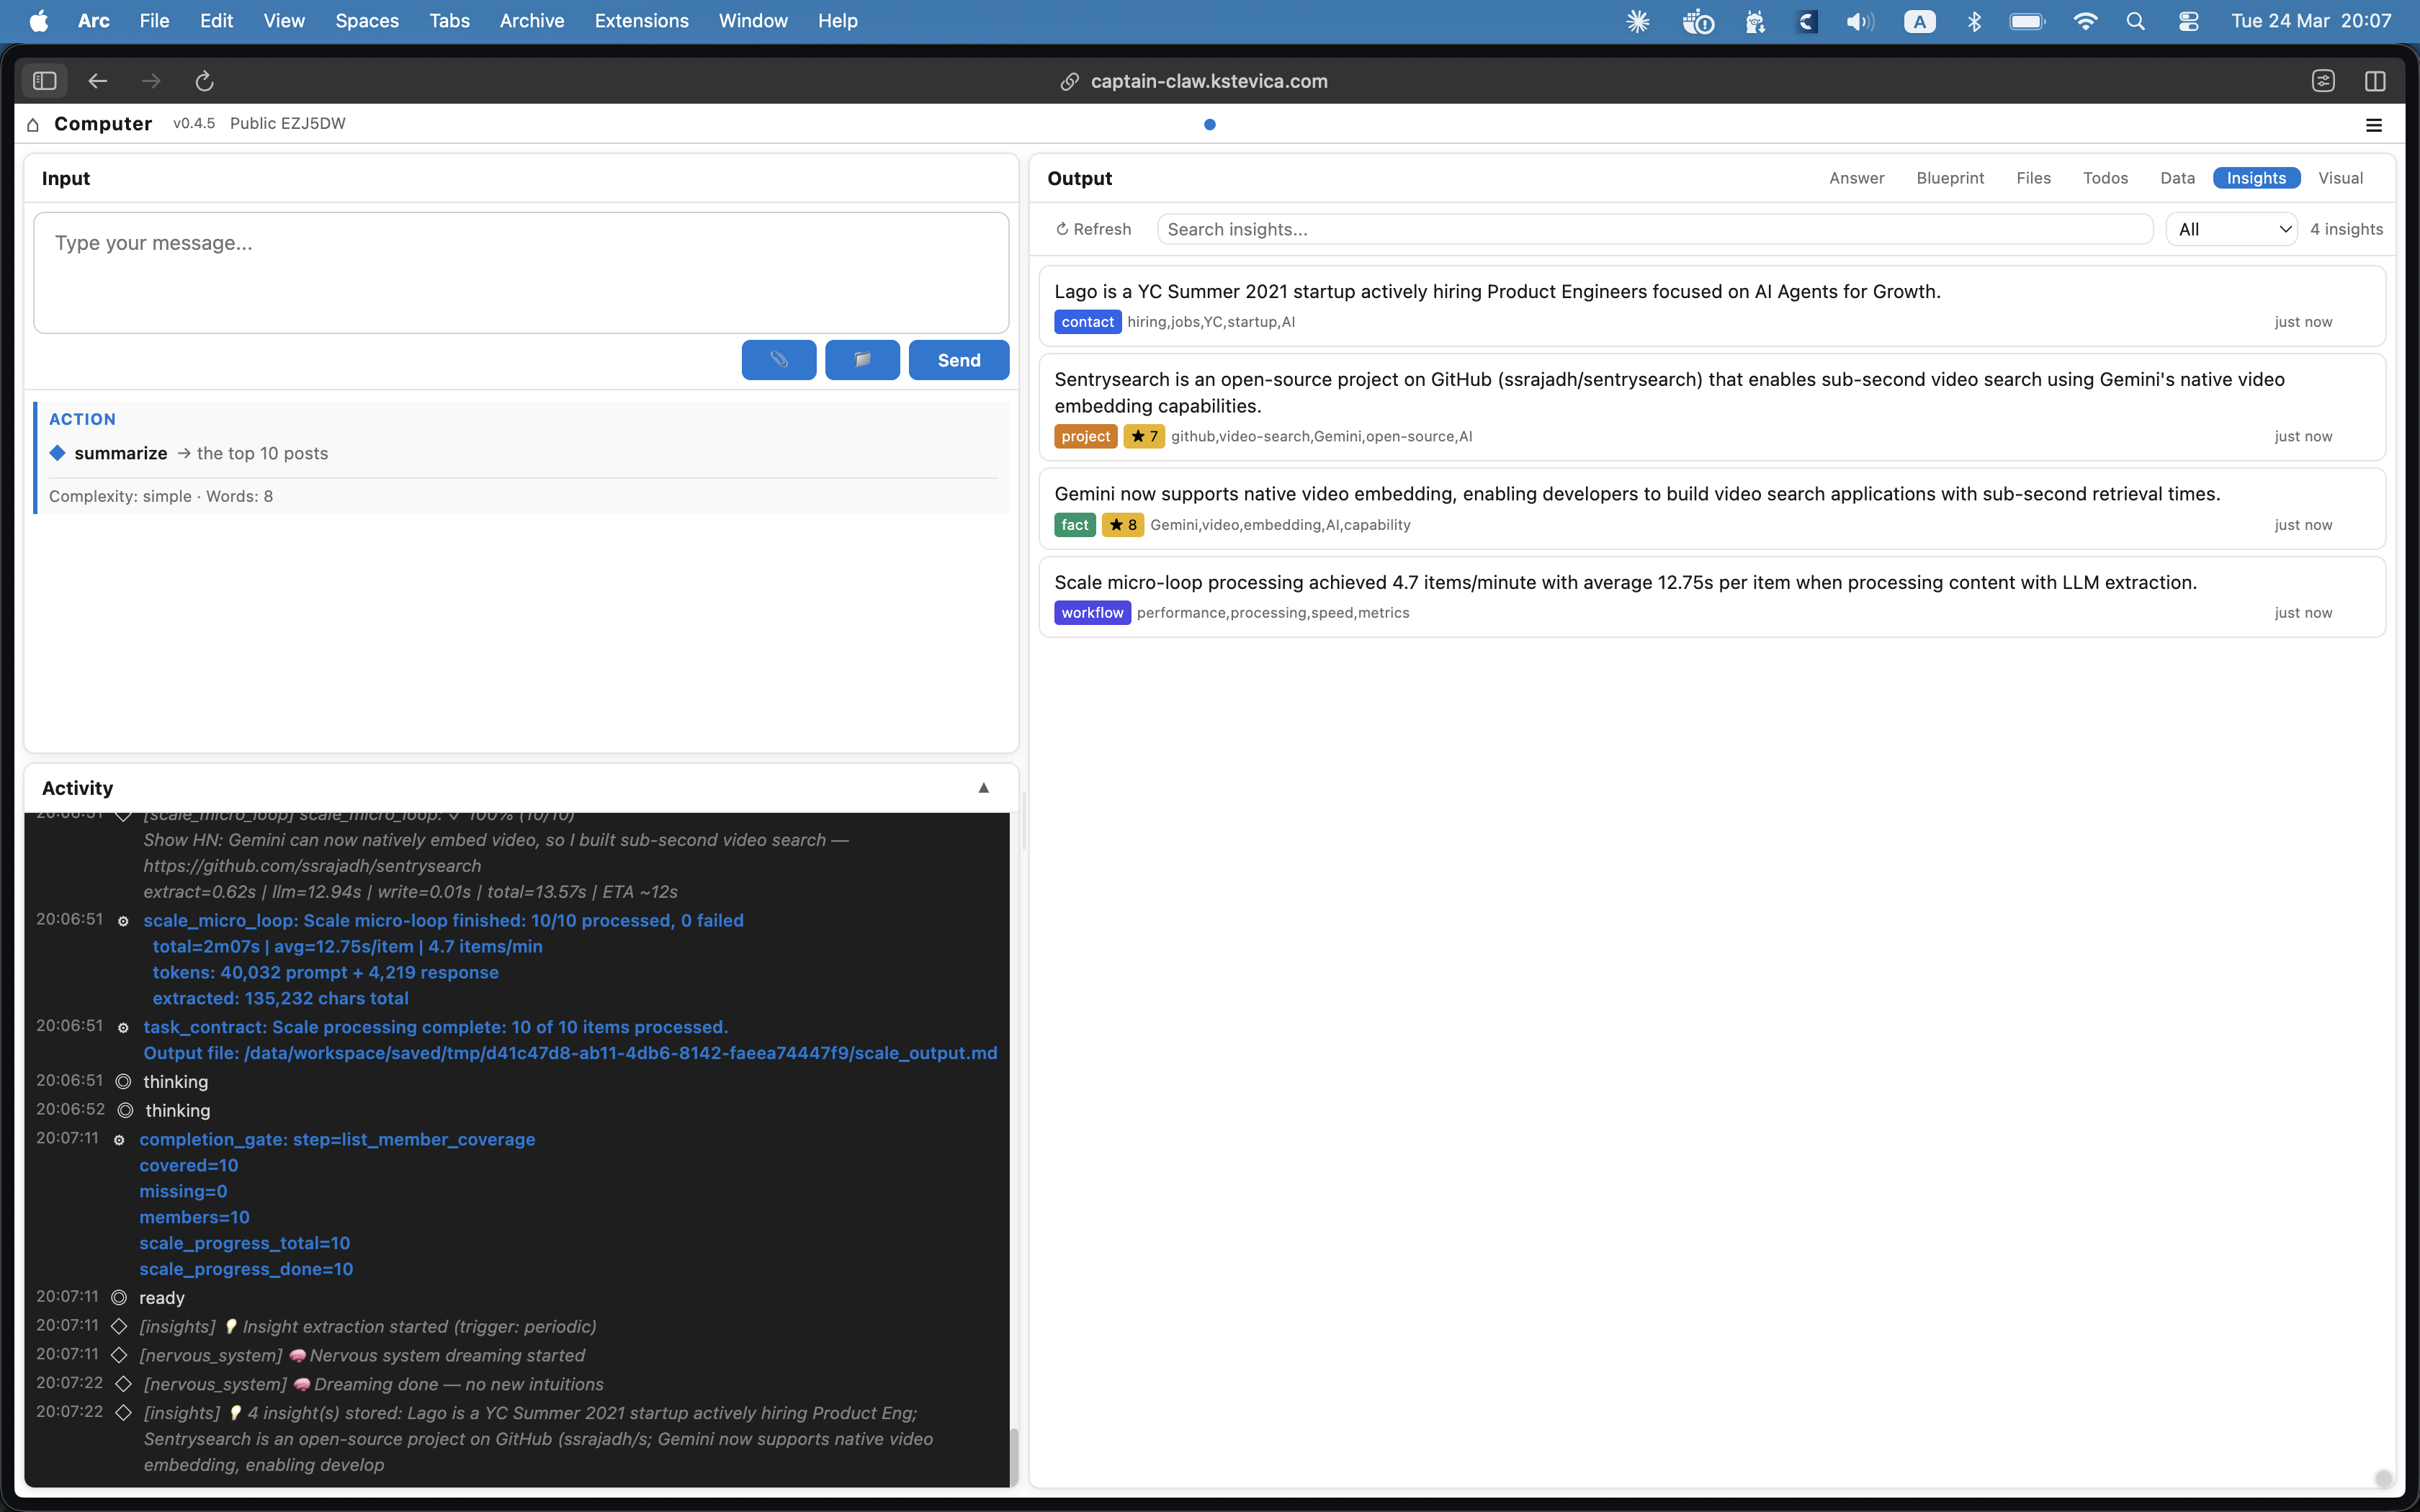This screenshot has width=2420, height=1512.
Task: Switch to the Blueprint tab
Action: coord(1950,178)
